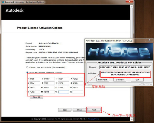Click the Product License Activation Options heading

pyautogui.click(x=39, y=28)
